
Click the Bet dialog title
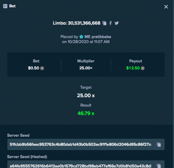tap(12, 6)
